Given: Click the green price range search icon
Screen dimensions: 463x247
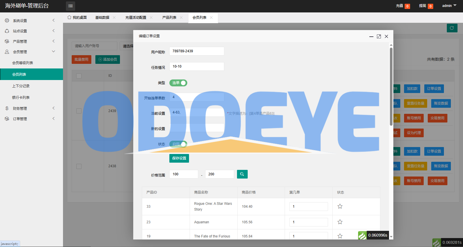Looking at the screenshot, I should (x=242, y=174).
